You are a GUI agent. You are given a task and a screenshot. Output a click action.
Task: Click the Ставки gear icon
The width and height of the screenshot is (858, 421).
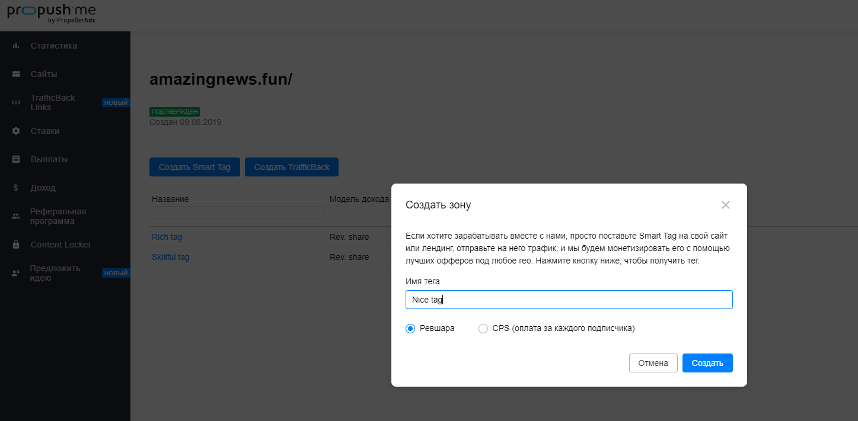click(x=16, y=131)
